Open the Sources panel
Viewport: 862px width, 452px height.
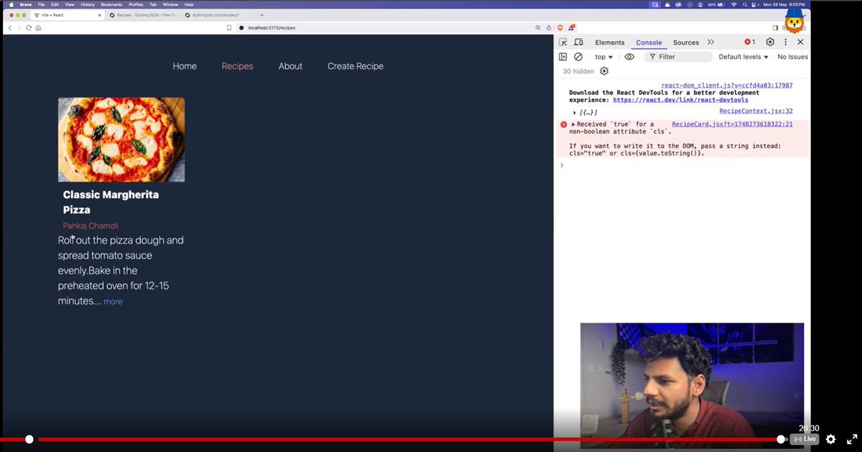685,42
